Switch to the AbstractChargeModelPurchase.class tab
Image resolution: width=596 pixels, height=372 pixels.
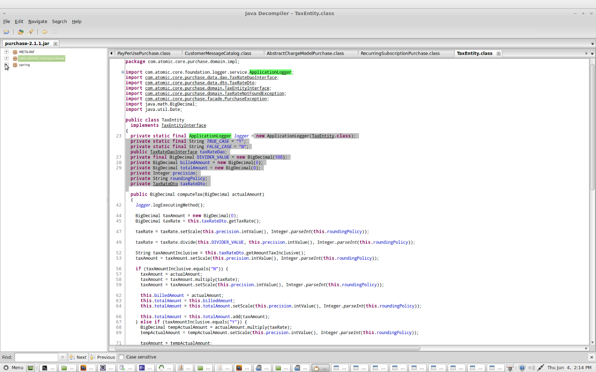coord(305,54)
